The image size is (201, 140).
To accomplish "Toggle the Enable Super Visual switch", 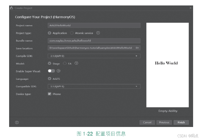I will coord(51,71).
